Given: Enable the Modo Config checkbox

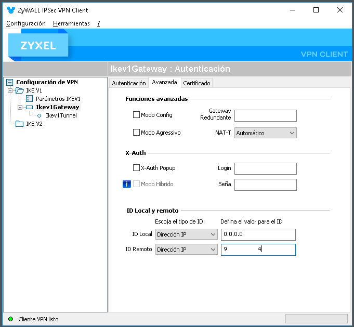Looking at the screenshot, I should point(136,115).
